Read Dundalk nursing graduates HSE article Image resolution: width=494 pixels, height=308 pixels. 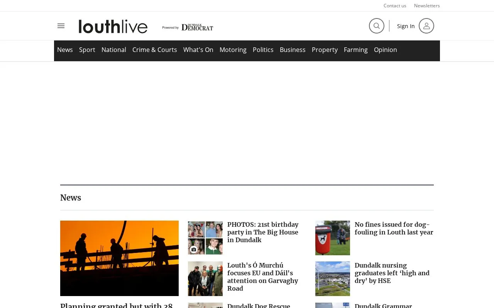(392, 273)
